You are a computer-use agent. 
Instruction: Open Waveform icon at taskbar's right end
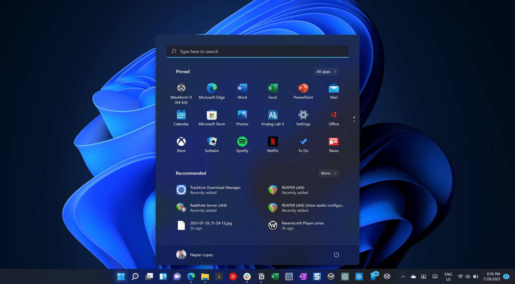[387, 276]
